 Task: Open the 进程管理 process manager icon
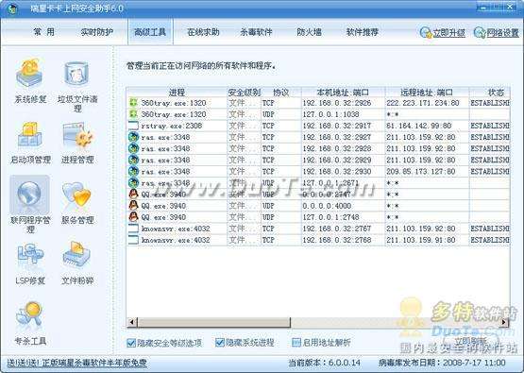pos(77,134)
